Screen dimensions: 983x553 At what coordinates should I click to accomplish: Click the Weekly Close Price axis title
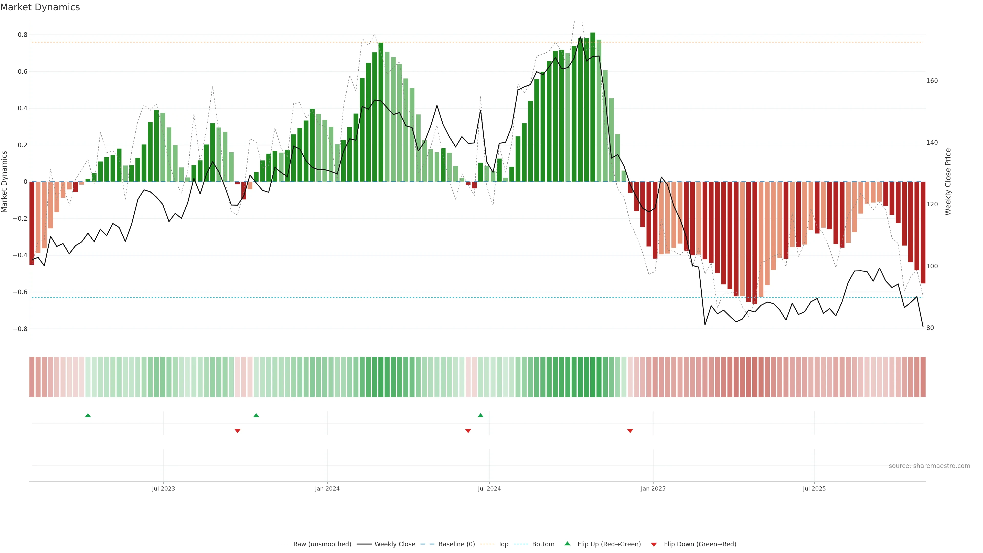click(948, 182)
